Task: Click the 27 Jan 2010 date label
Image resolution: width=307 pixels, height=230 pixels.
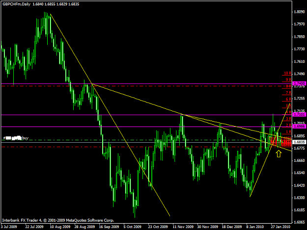Action: tap(280, 227)
